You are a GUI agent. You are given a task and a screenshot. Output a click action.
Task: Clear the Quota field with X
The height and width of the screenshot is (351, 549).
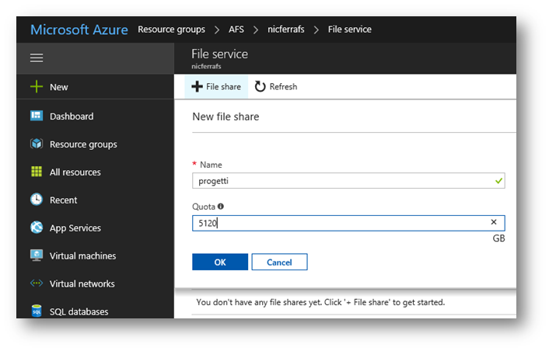coord(494,222)
